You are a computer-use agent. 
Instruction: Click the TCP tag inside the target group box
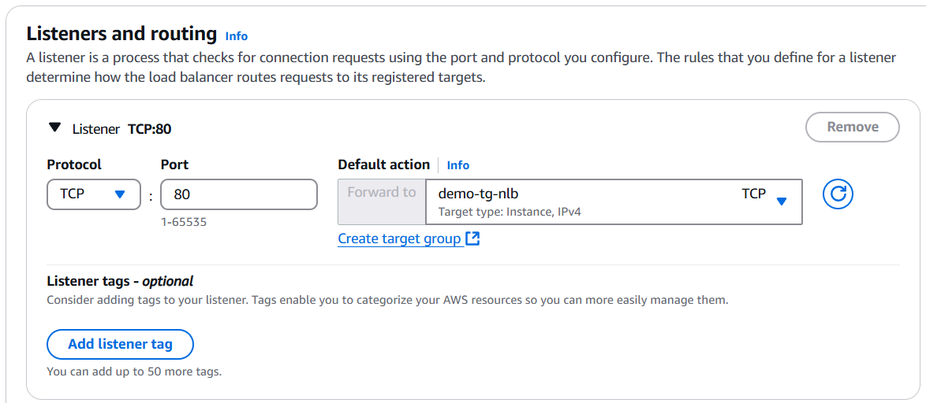(753, 194)
